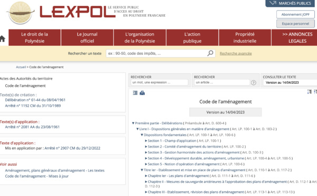Click the table of contents icon
This screenshot has width=317, height=196.
pyautogui.click(x=135, y=93)
